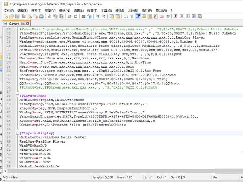Toggle file monitoring eye icon

[168, 16]
